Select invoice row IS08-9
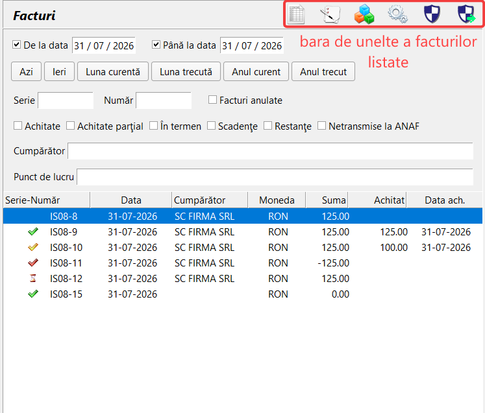 tap(243, 231)
